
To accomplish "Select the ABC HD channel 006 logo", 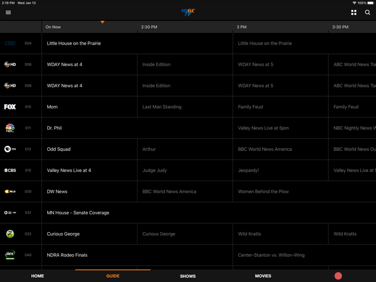I will point(10,64).
